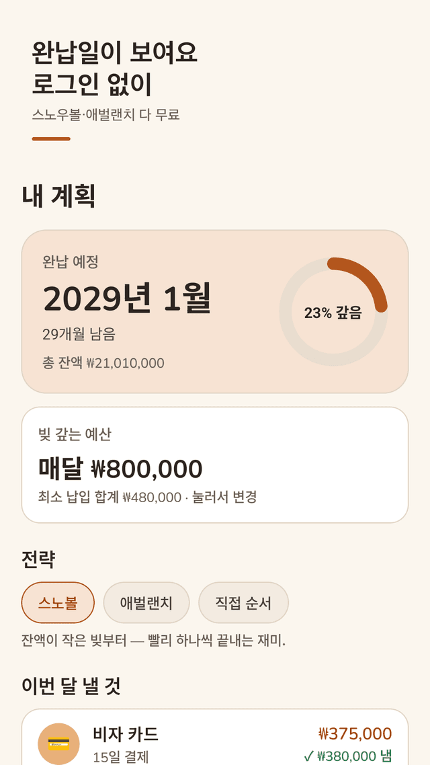Open the 빚 갚는 예산 budget card

pyautogui.click(x=215, y=465)
